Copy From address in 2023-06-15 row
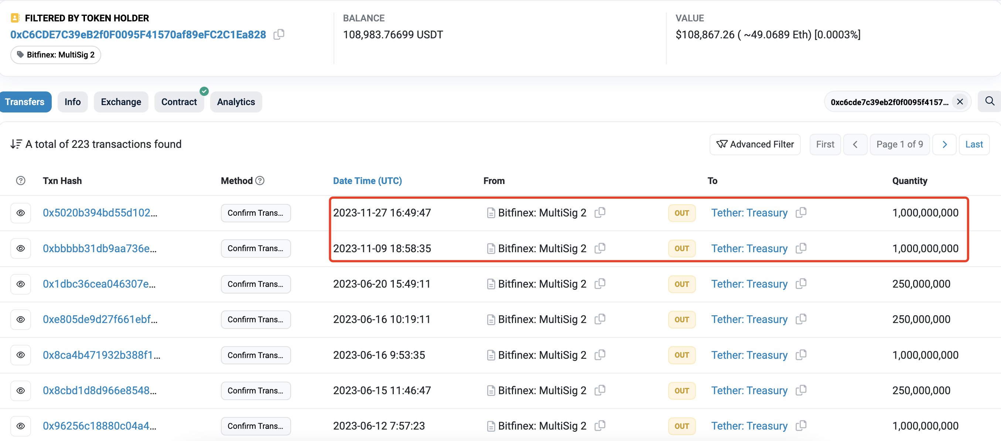The height and width of the screenshot is (441, 1001). click(600, 390)
